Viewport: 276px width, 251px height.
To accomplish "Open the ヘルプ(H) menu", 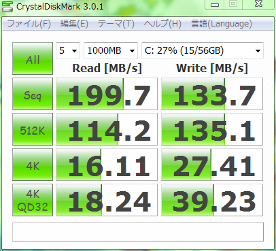I will [162, 24].
